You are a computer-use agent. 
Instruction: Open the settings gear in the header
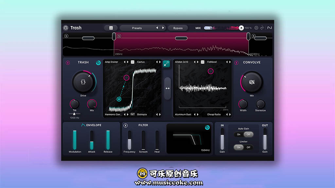(256, 28)
